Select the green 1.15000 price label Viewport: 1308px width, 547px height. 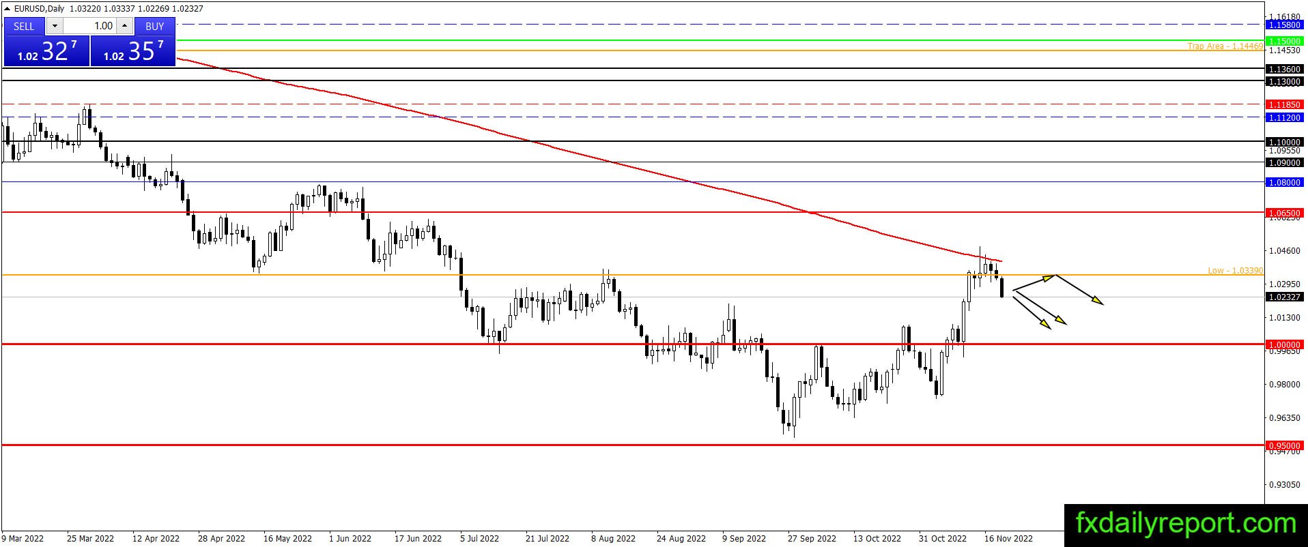1284,41
